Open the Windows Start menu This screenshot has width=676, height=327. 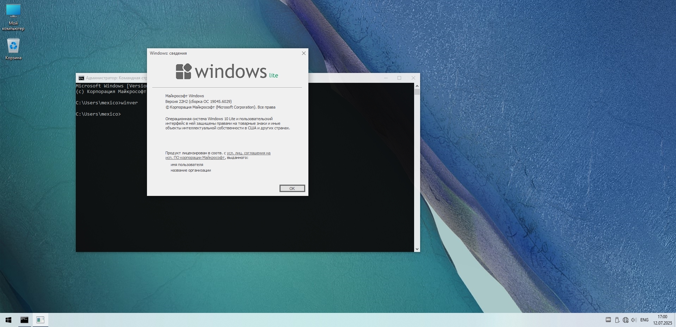[8, 320]
